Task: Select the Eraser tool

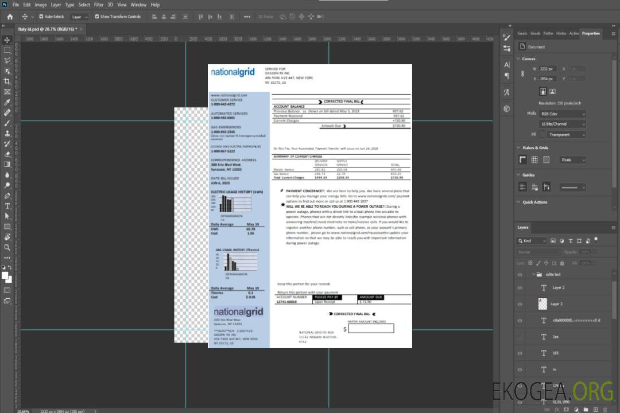Action: [x=7, y=154]
